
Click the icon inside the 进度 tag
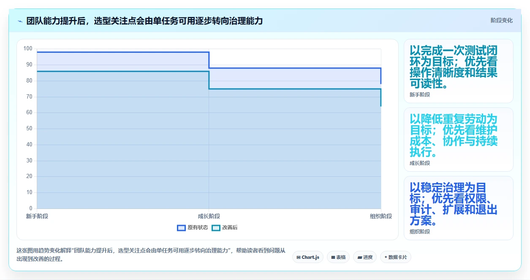click(360, 257)
